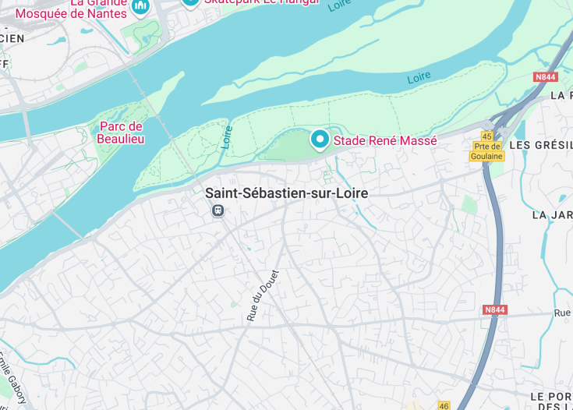Click the Rue du Douet street label

point(263,295)
